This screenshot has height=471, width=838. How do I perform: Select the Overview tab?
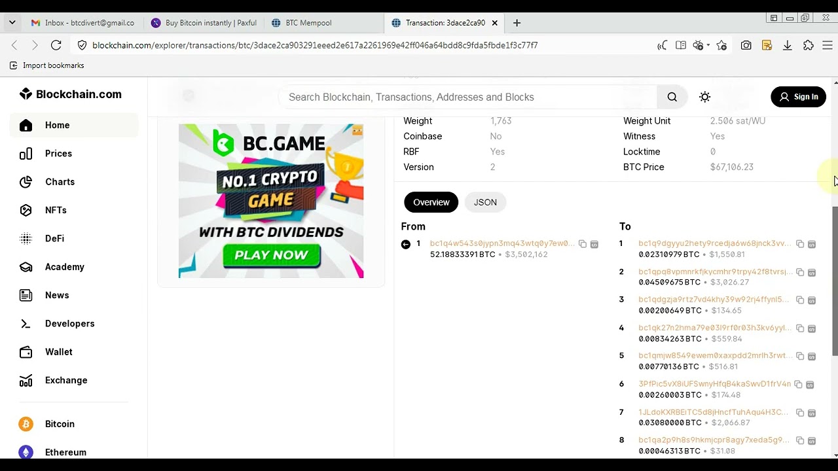pyautogui.click(x=431, y=202)
